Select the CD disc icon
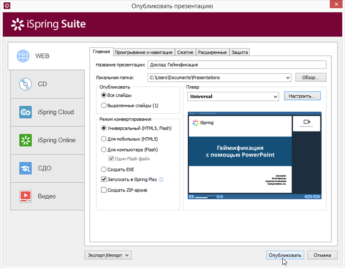Viewport: 345px width, 268px height. point(25,84)
